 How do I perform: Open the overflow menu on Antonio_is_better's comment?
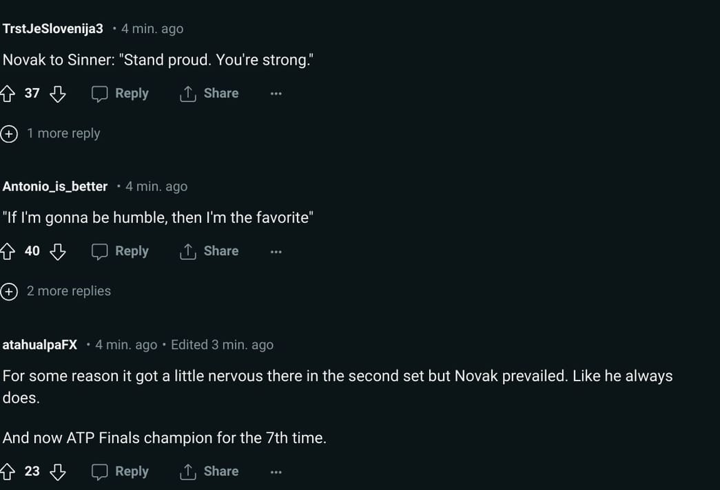[276, 251]
